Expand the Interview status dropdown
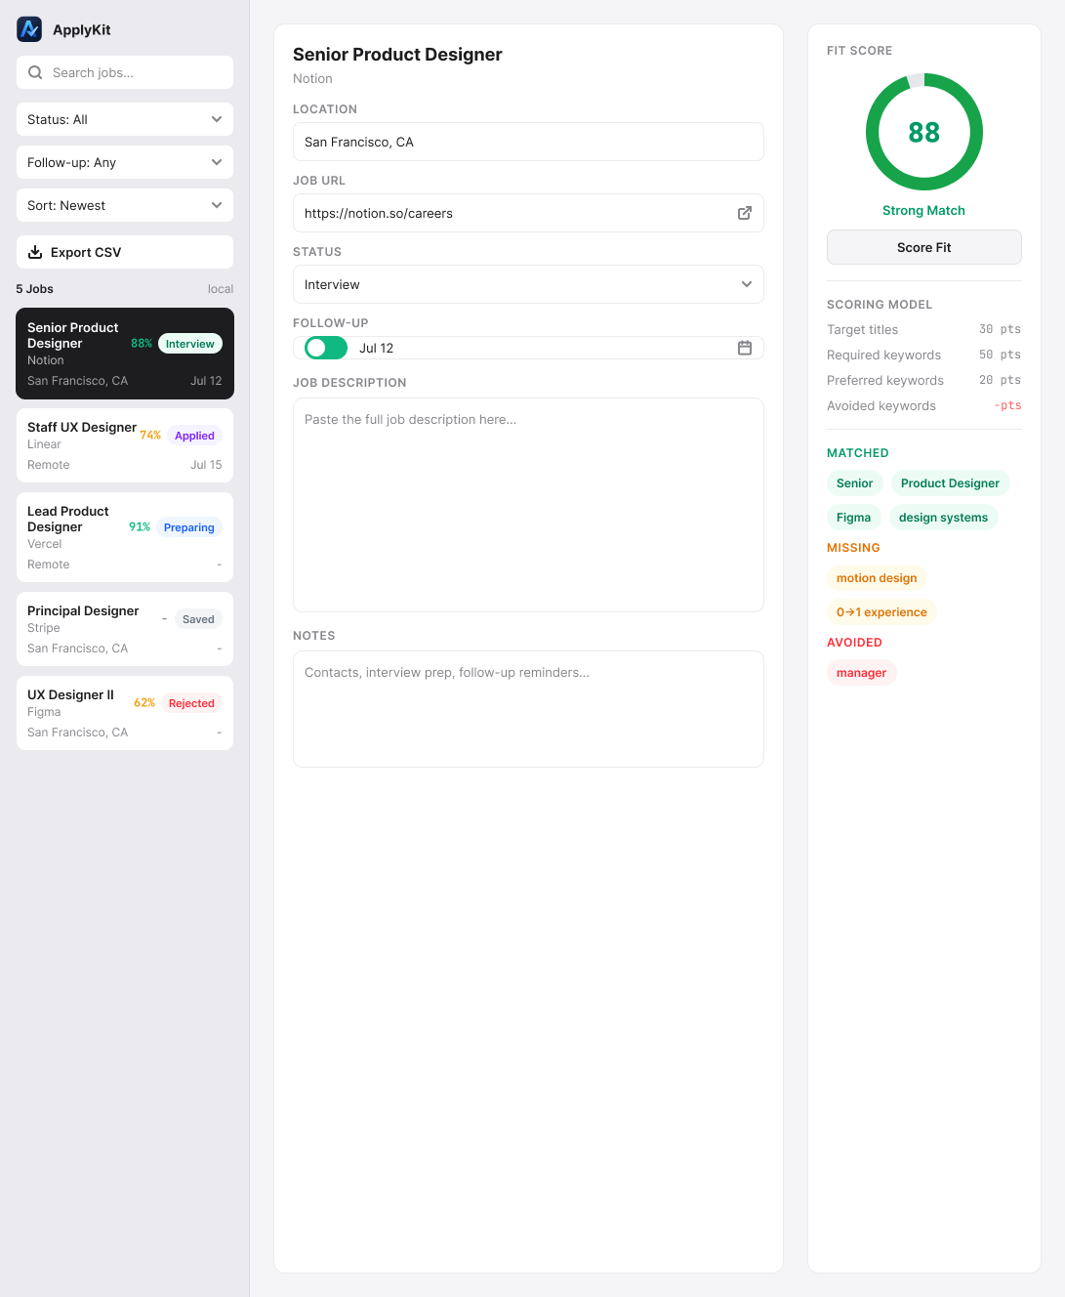Image resolution: width=1065 pixels, height=1297 pixels. point(528,284)
